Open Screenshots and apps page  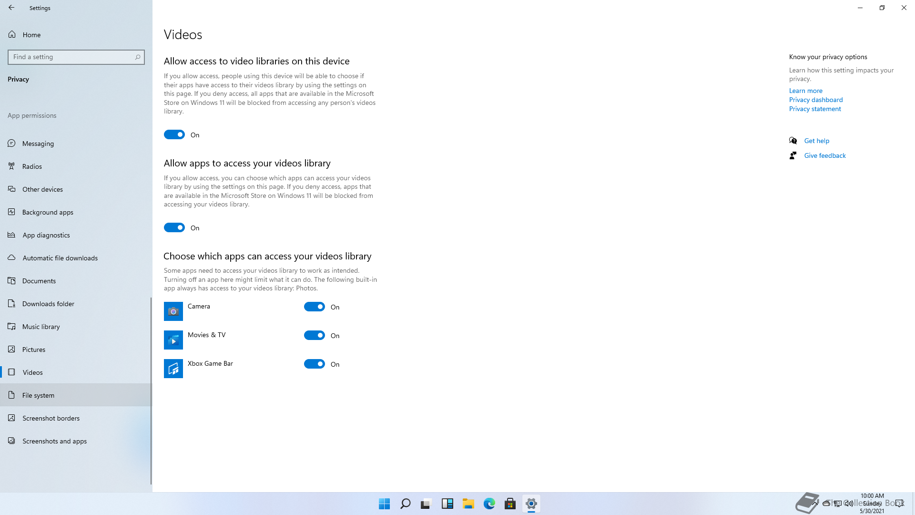pyautogui.click(x=75, y=441)
